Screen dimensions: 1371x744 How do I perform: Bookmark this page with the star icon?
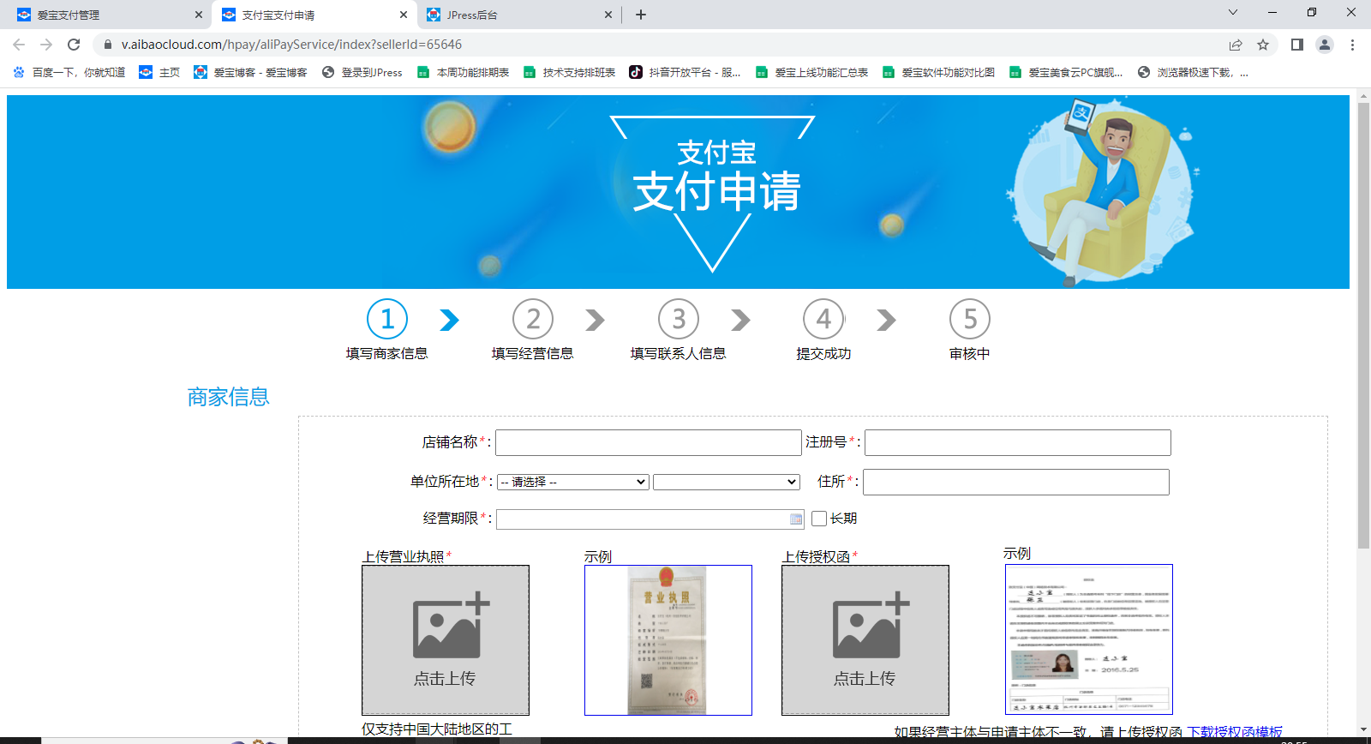(1263, 45)
